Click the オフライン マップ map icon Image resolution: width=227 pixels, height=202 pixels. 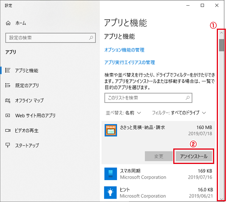click(8, 101)
